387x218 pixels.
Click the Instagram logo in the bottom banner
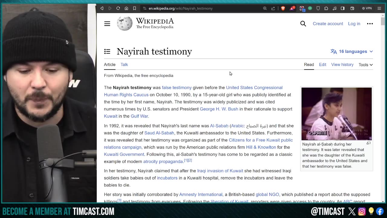pyautogui.click(x=362, y=211)
